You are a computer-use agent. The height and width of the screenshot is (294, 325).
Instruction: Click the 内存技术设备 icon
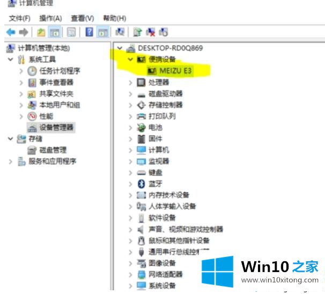142,195
